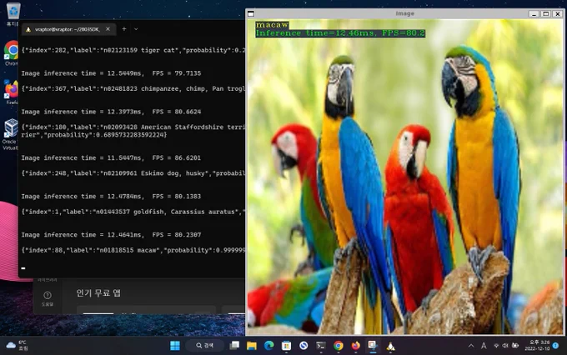567x355 pixels.
Task: Click the Image window system menu icon
Action: tap(251, 13)
